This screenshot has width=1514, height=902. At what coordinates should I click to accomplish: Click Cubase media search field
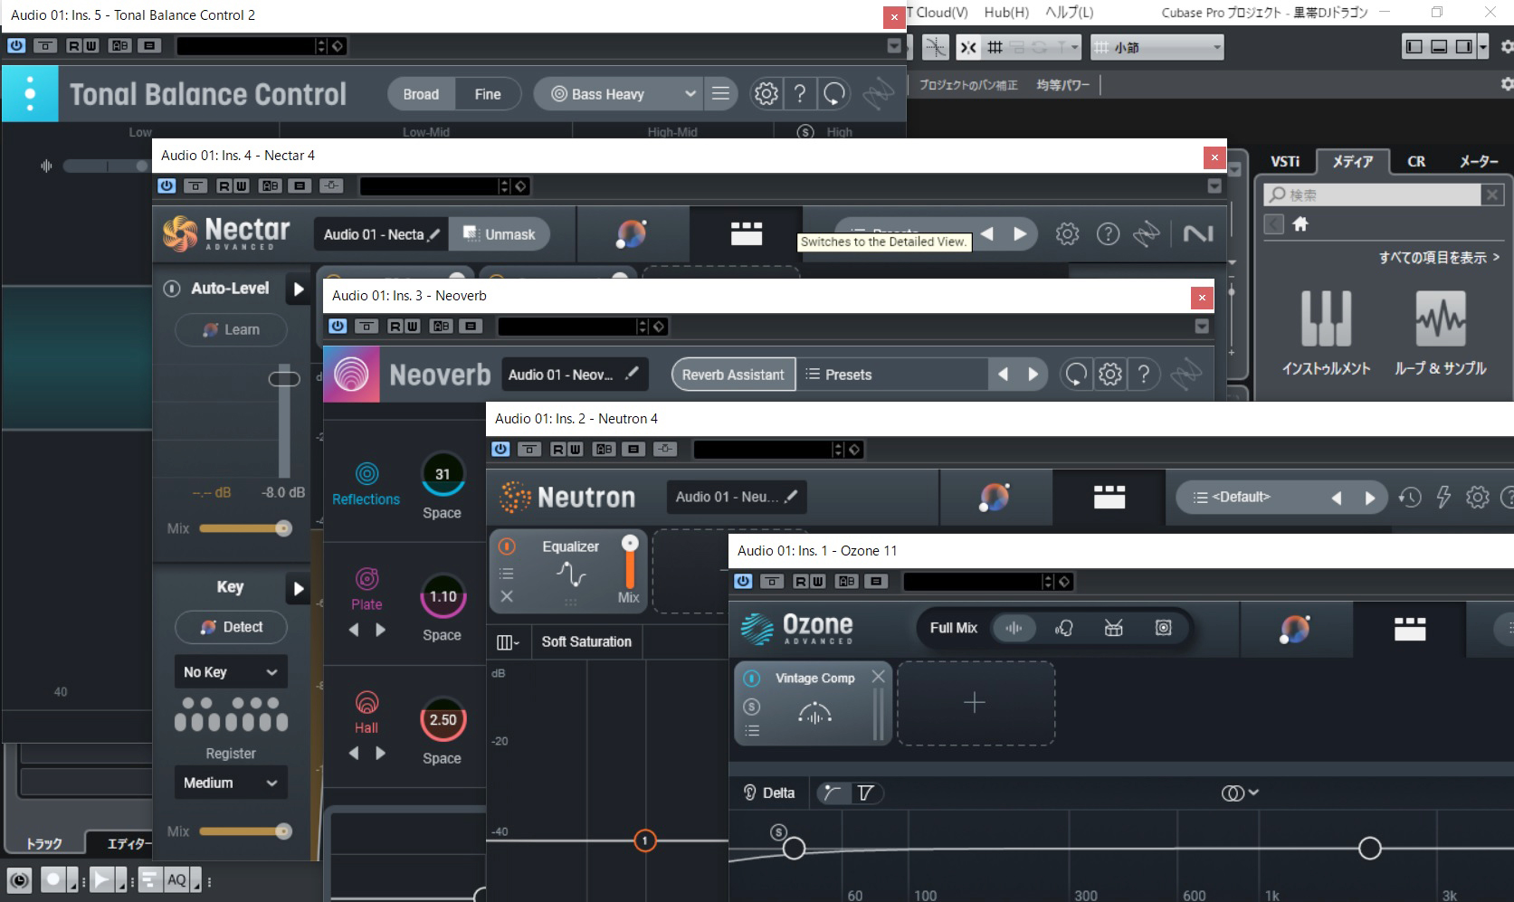click(1372, 195)
